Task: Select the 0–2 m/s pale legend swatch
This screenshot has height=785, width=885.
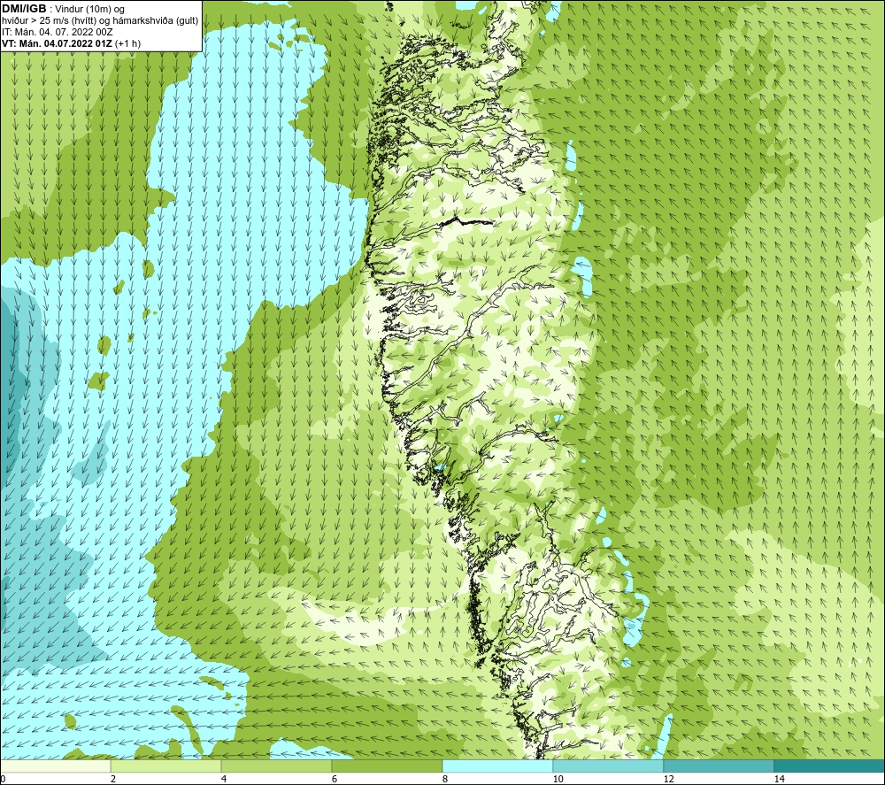Action: (x=55, y=766)
